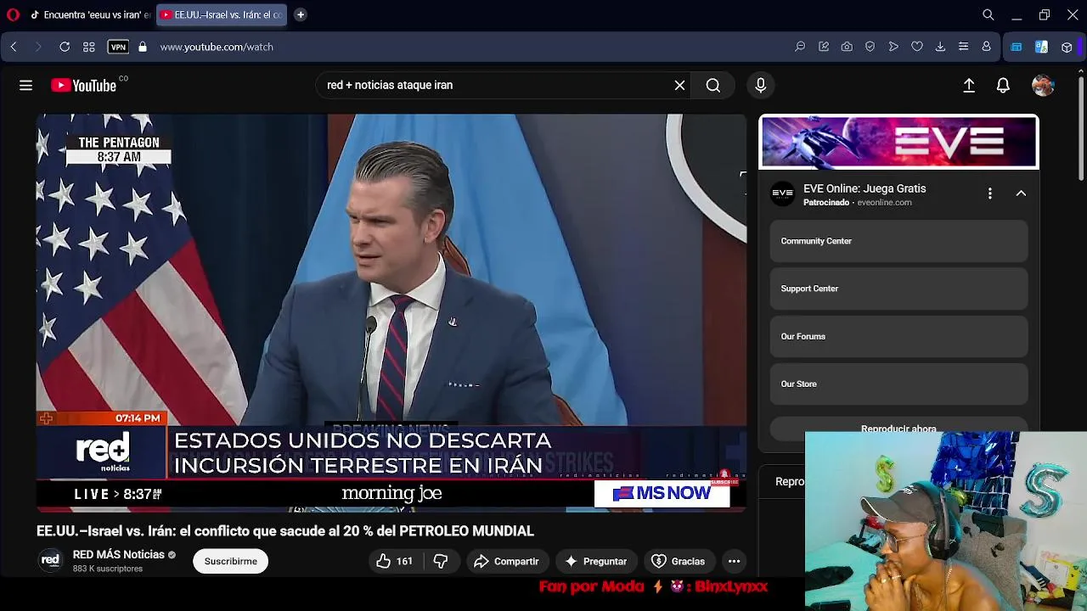Open the Our Store ad link
The height and width of the screenshot is (611, 1087).
pos(898,384)
